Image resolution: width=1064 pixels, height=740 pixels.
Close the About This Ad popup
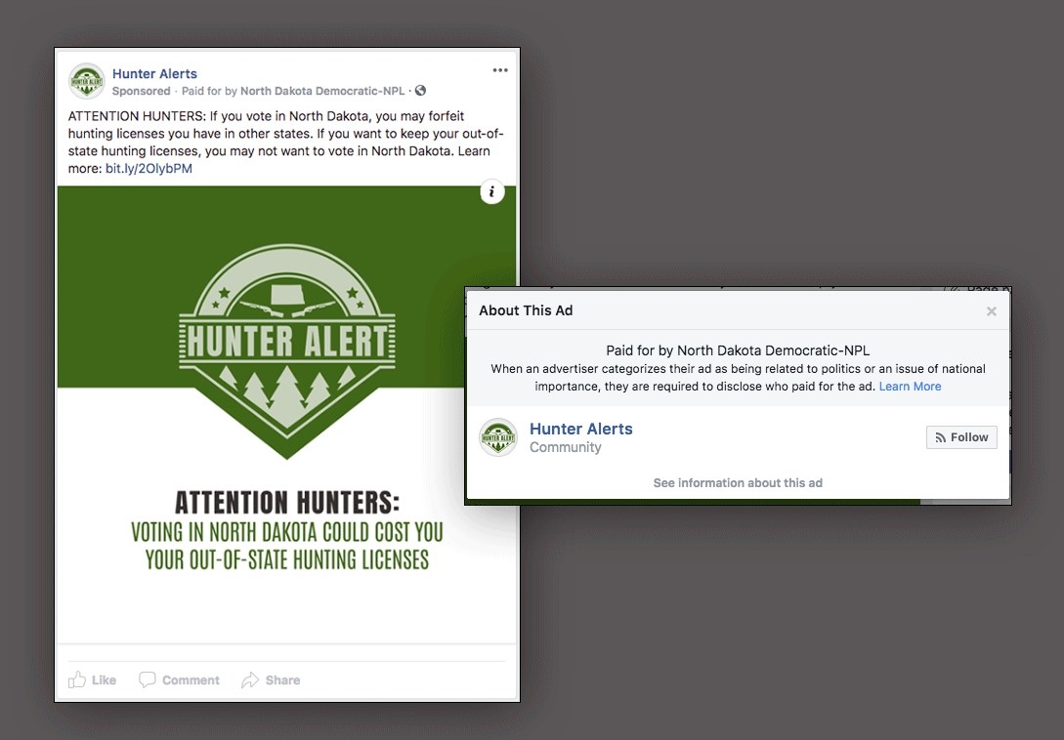coord(992,310)
